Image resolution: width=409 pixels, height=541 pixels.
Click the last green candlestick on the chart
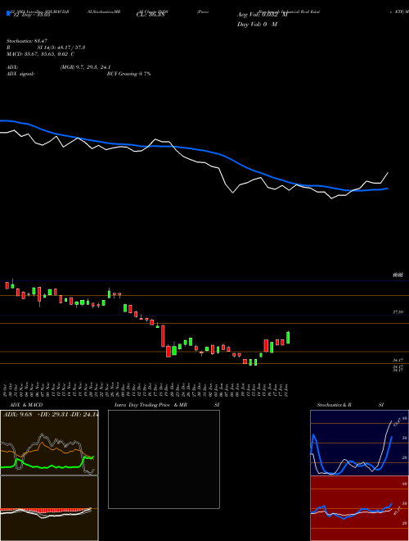click(x=288, y=338)
